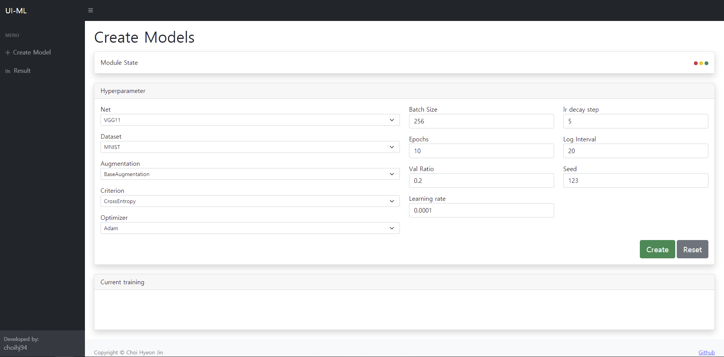This screenshot has width=724, height=357.
Task: Open the Github link in footer
Action: pyautogui.click(x=706, y=352)
